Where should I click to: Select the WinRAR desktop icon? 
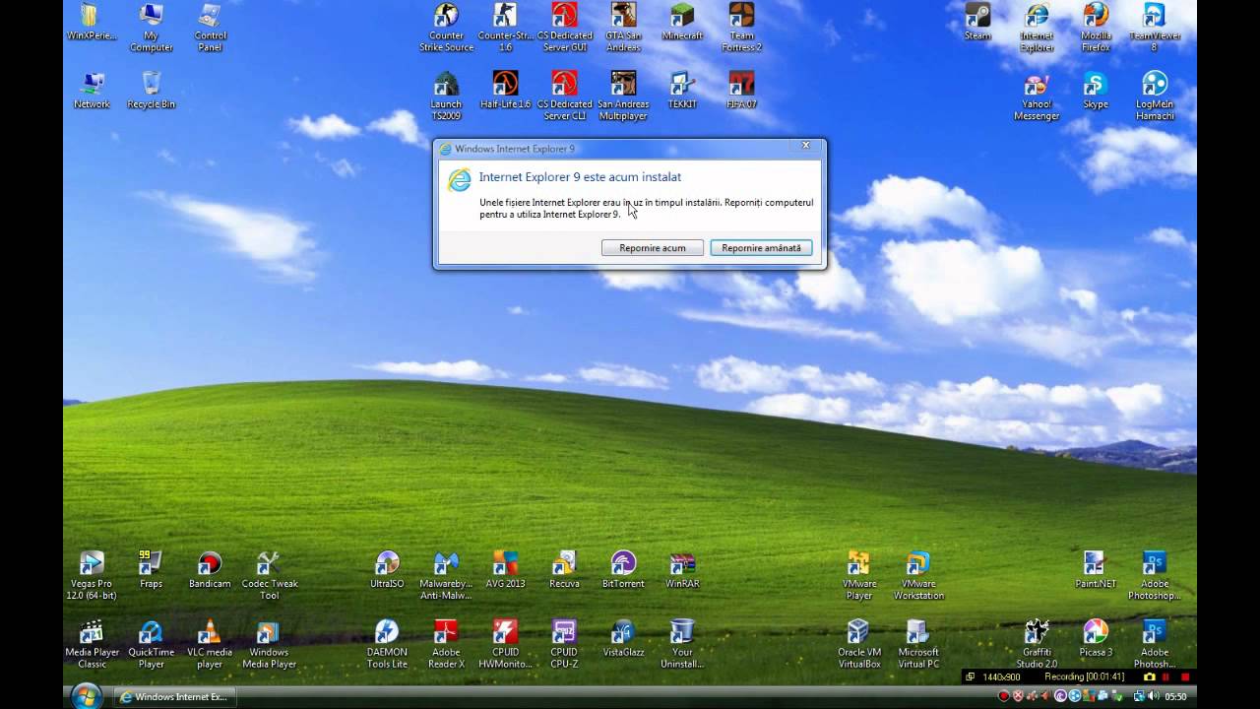(x=682, y=570)
